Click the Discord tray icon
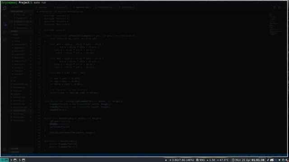 coord(272,160)
